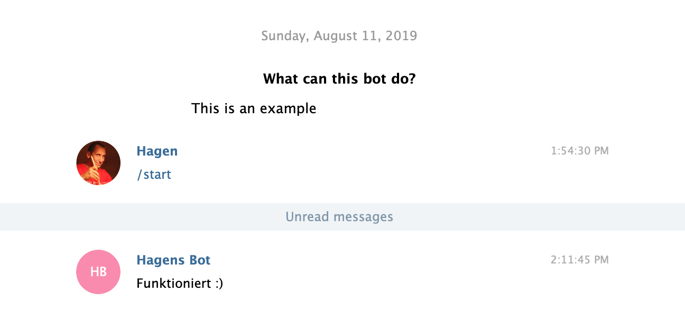The image size is (685, 328).
Task: Click the year '2019' in date header
Action: click(x=401, y=36)
